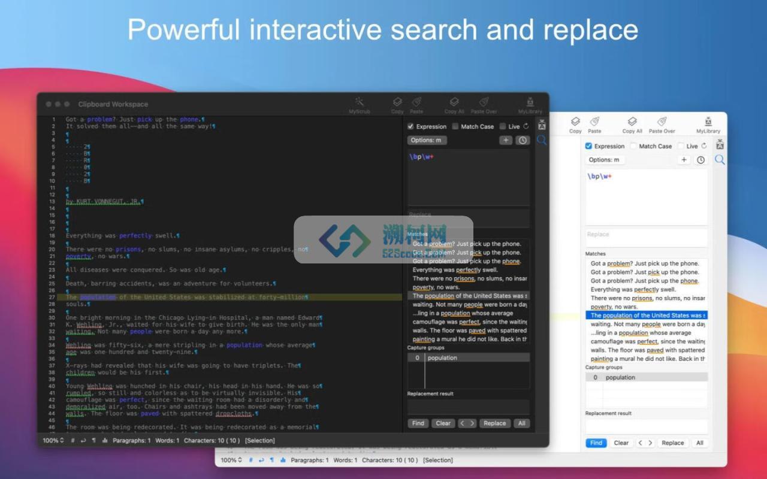Select 'Everything was perfectly swell.' match in dark panel
This screenshot has width=767, height=479.
click(469, 270)
